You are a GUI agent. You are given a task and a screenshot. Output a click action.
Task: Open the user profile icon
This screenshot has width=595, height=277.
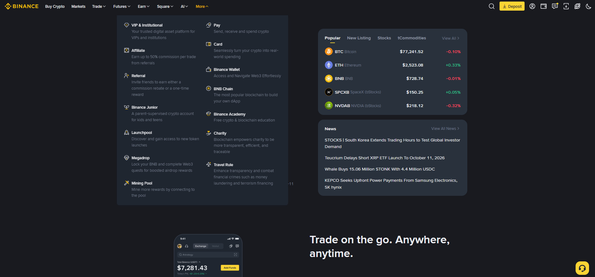pyautogui.click(x=532, y=6)
